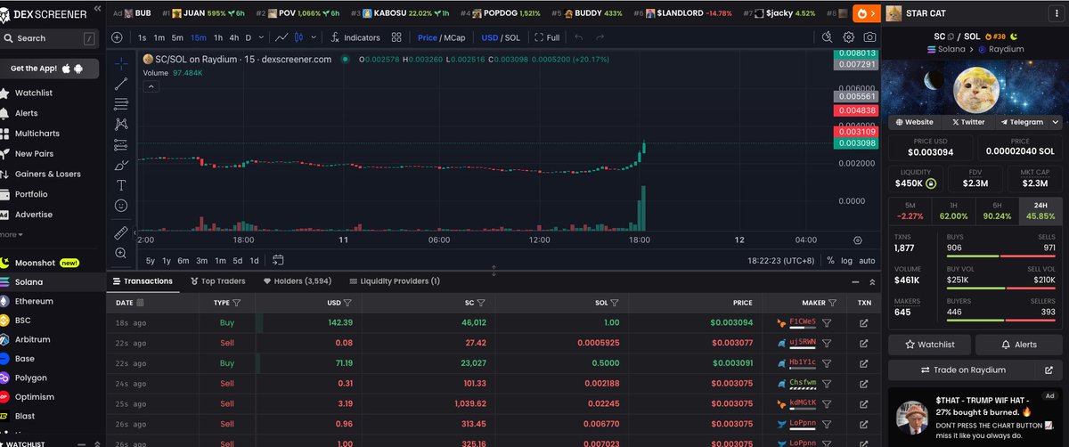Expand the more sidebar menu
Screen dimensions: 1069x447
tap(12, 234)
